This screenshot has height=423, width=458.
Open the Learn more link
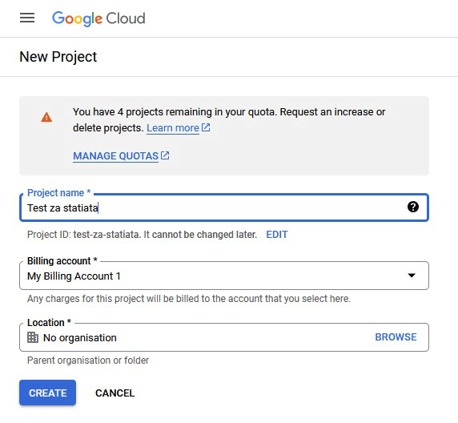[x=173, y=128]
